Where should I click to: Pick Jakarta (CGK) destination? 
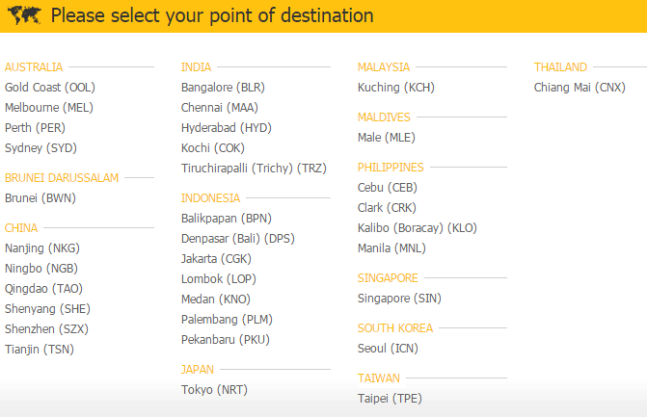pyautogui.click(x=216, y=259)
